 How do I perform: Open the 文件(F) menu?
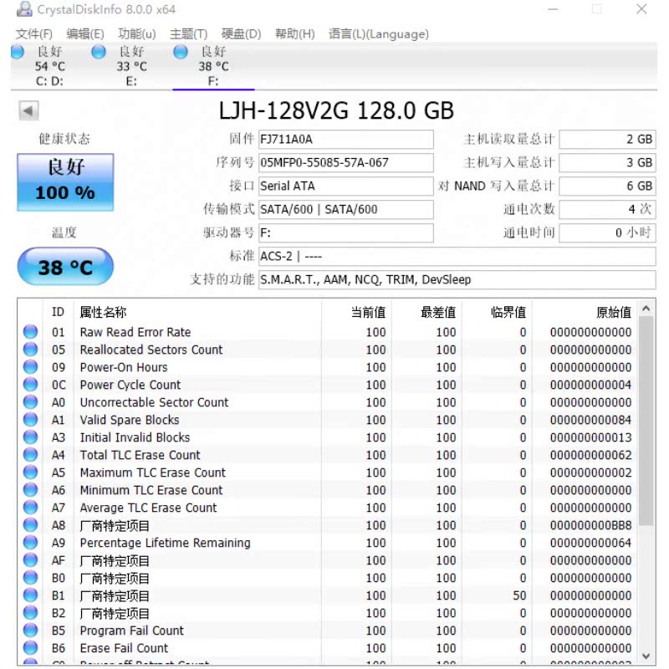[34, 33]
